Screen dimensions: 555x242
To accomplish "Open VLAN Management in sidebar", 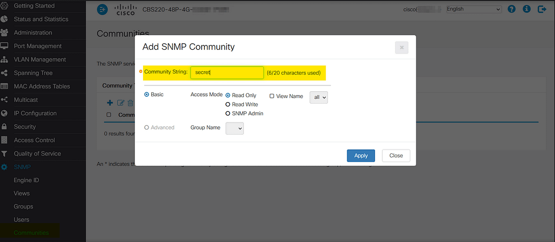I will click(40, 59).
